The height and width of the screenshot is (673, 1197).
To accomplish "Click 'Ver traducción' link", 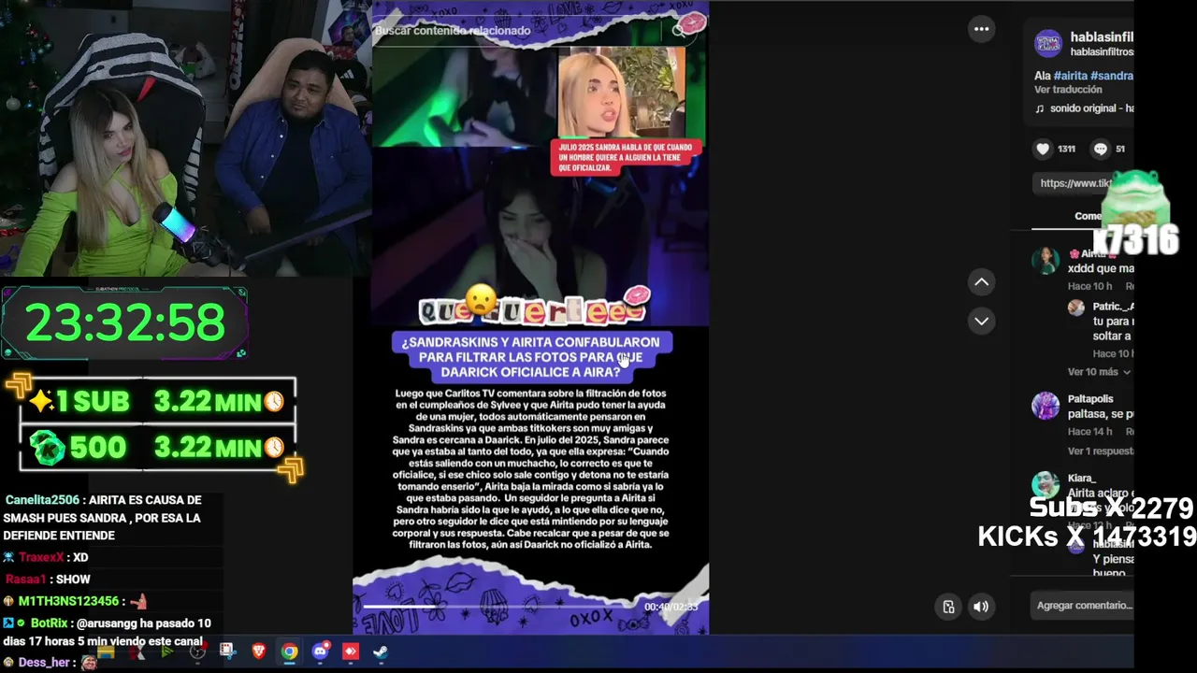I will pyautogui.click(x=1068, y=90).
